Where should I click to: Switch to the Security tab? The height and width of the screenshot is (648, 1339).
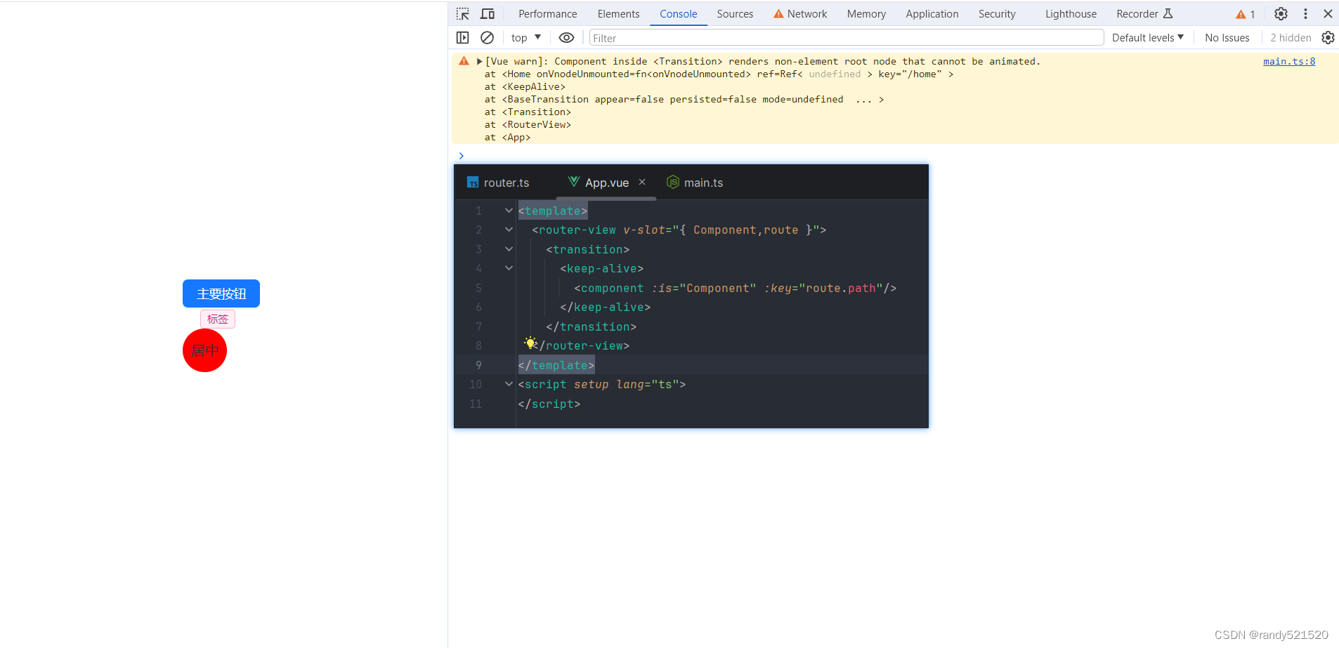(x=997, y=14)
